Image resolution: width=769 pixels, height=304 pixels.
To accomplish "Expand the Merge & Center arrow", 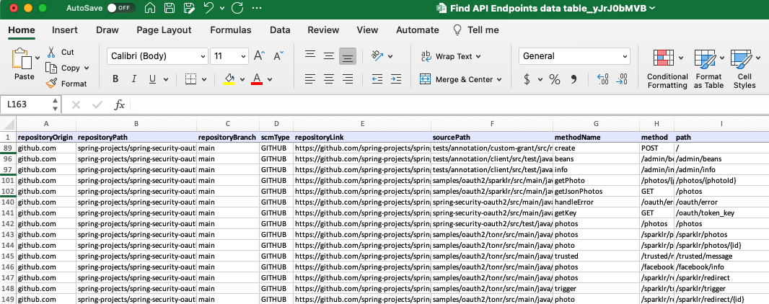I will [499, 79].
